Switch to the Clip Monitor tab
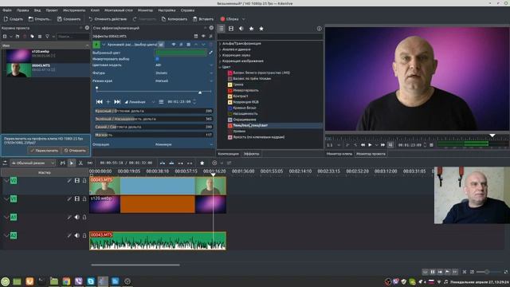Viewport: 510px width, 287px height. pos(339,154)
